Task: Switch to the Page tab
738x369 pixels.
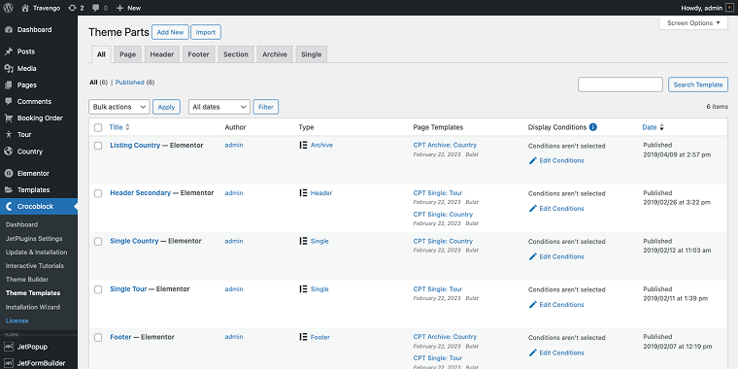Action: (127, 54)
